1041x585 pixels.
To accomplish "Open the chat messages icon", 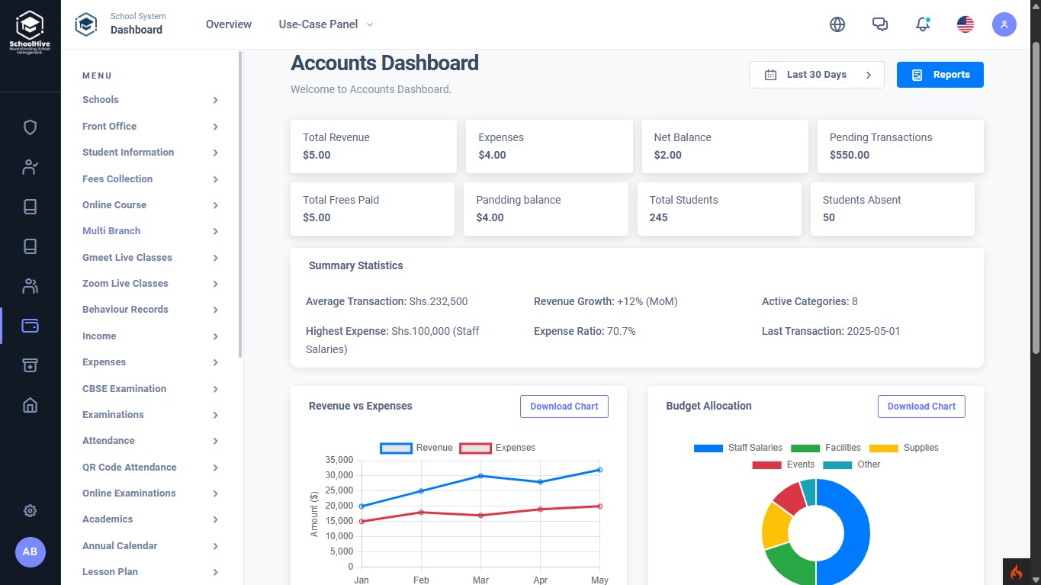I will (880, 24).
